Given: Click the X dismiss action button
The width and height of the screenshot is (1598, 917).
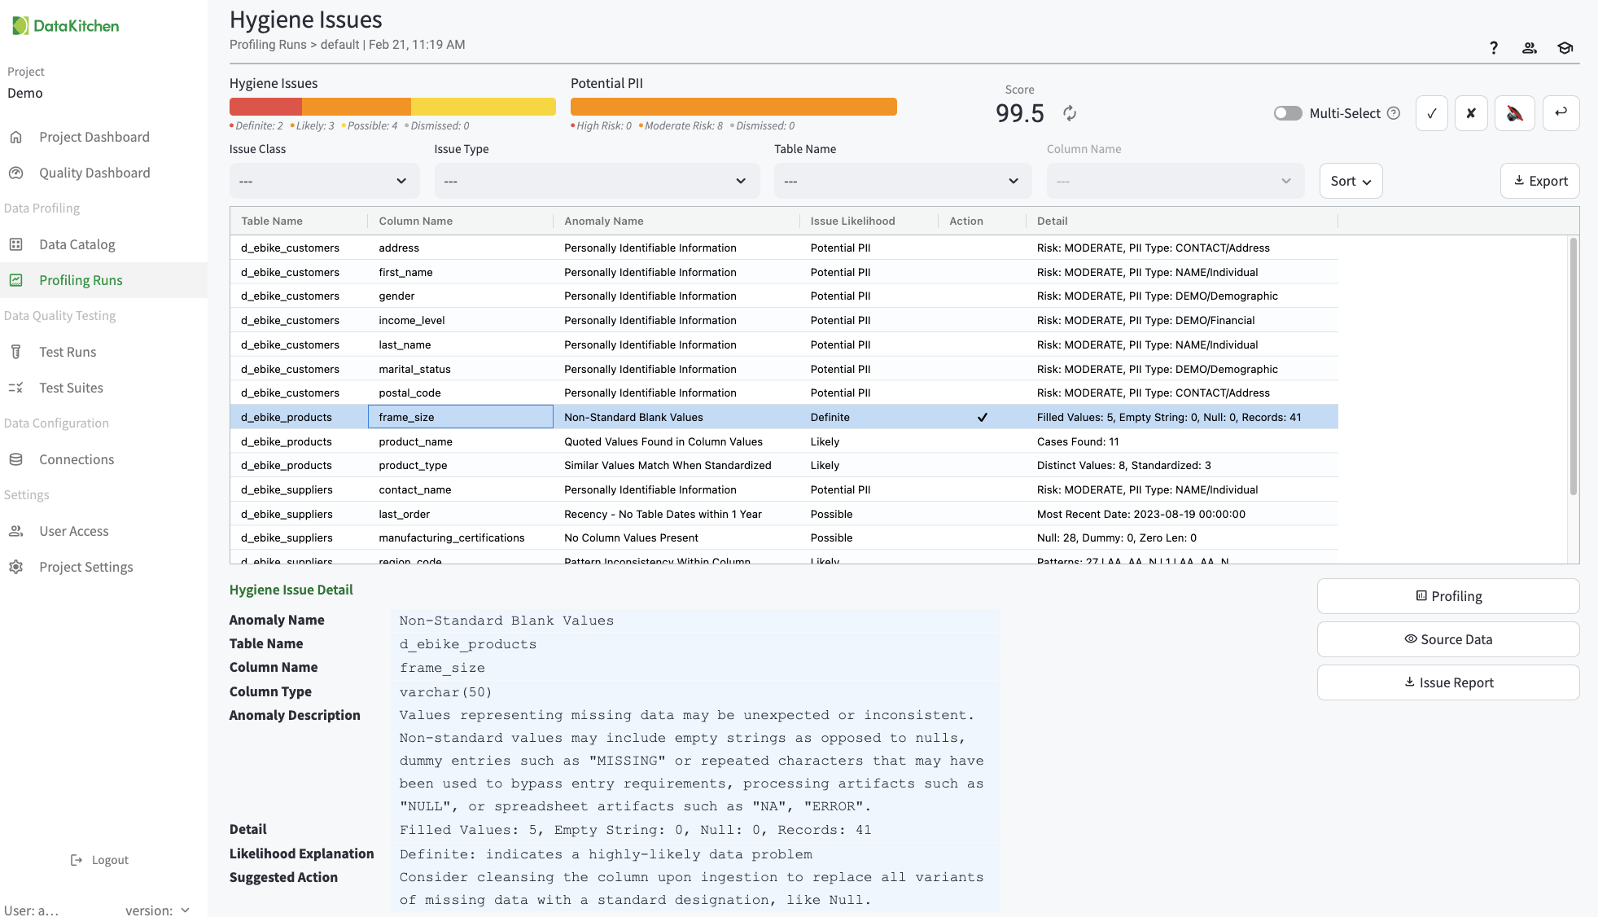Looking at the screenshot, I should coord(1471,113).
